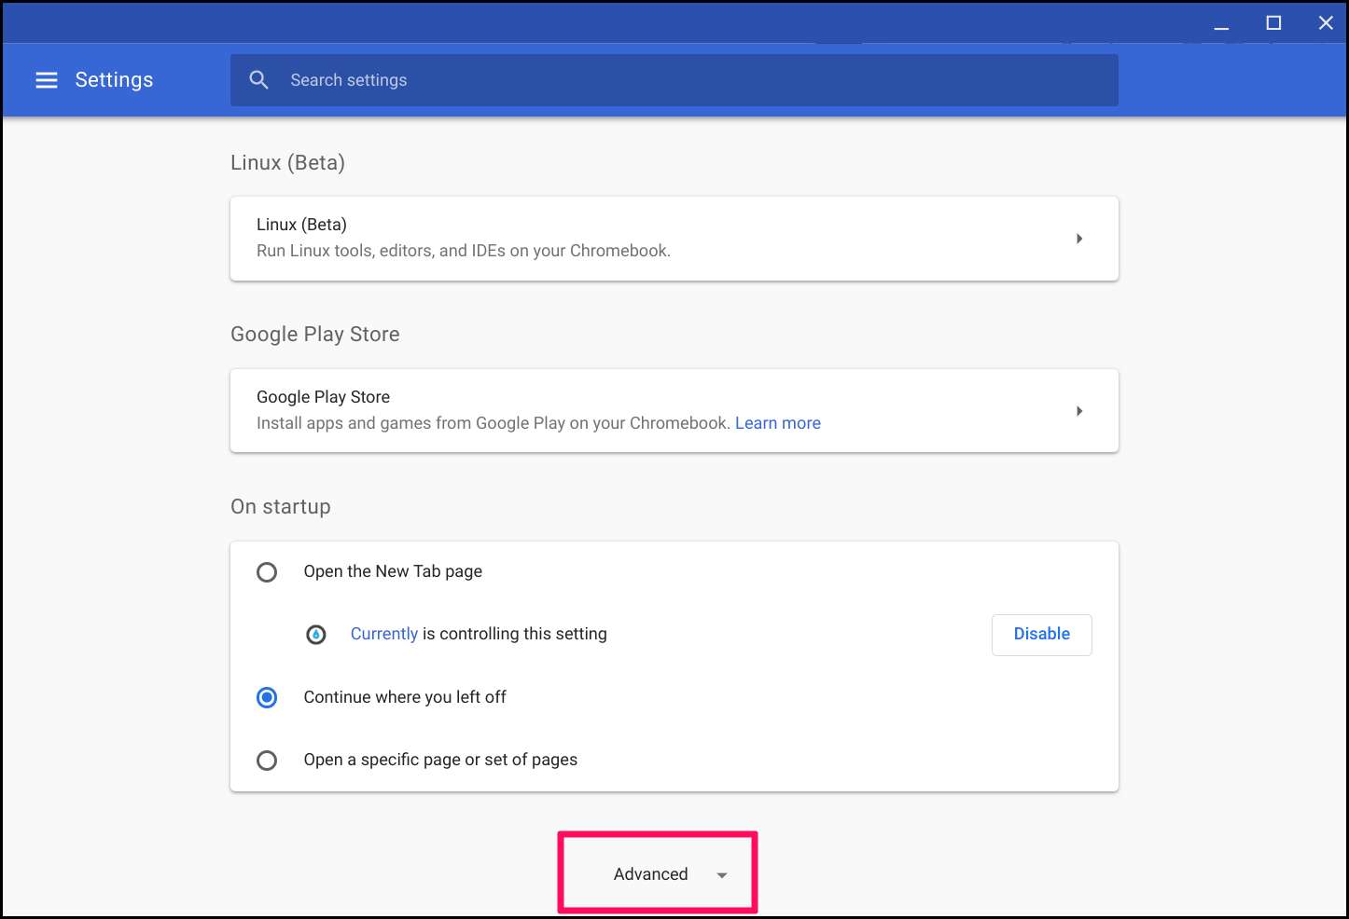This screenshot has width=1349, height=919.
Task: Expand the Advanced settings section label
Action: pyautogui.click(x=650, y=874)
